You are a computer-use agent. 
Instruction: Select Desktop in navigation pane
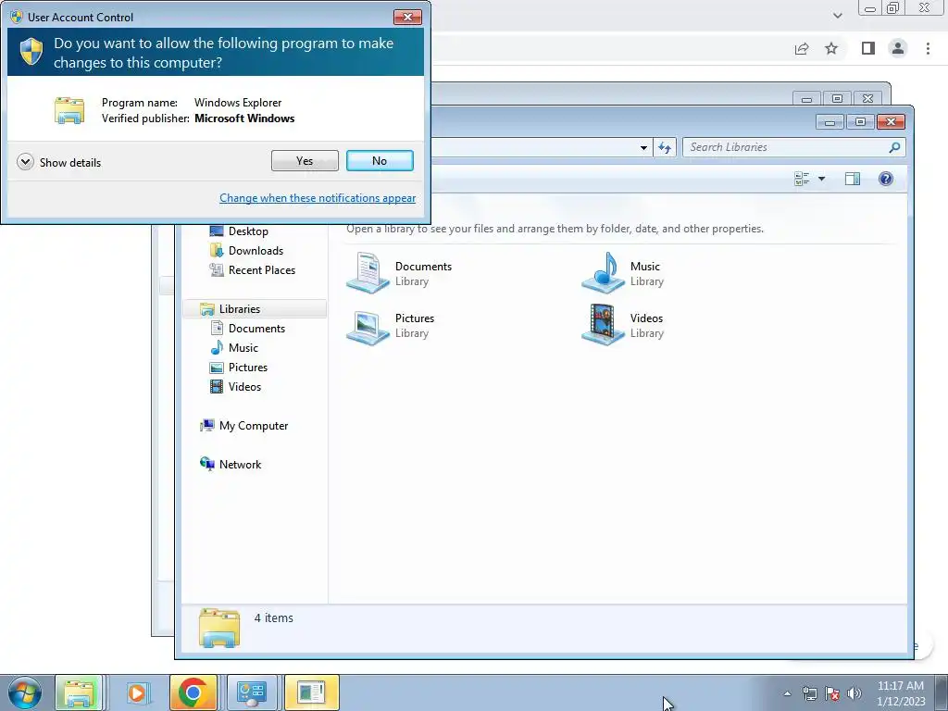pyautogui.click(x=248, y=231)
